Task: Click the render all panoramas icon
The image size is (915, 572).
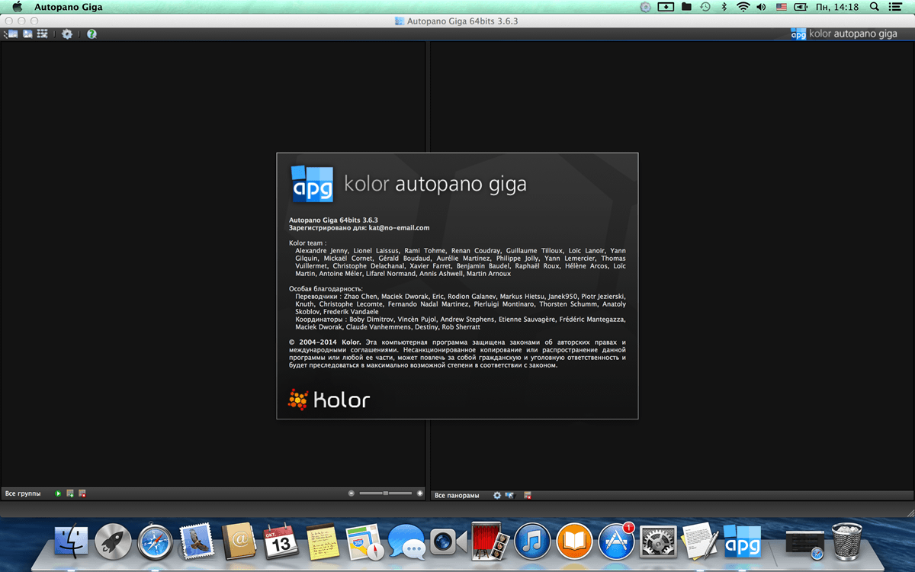Action: (509, 495)
